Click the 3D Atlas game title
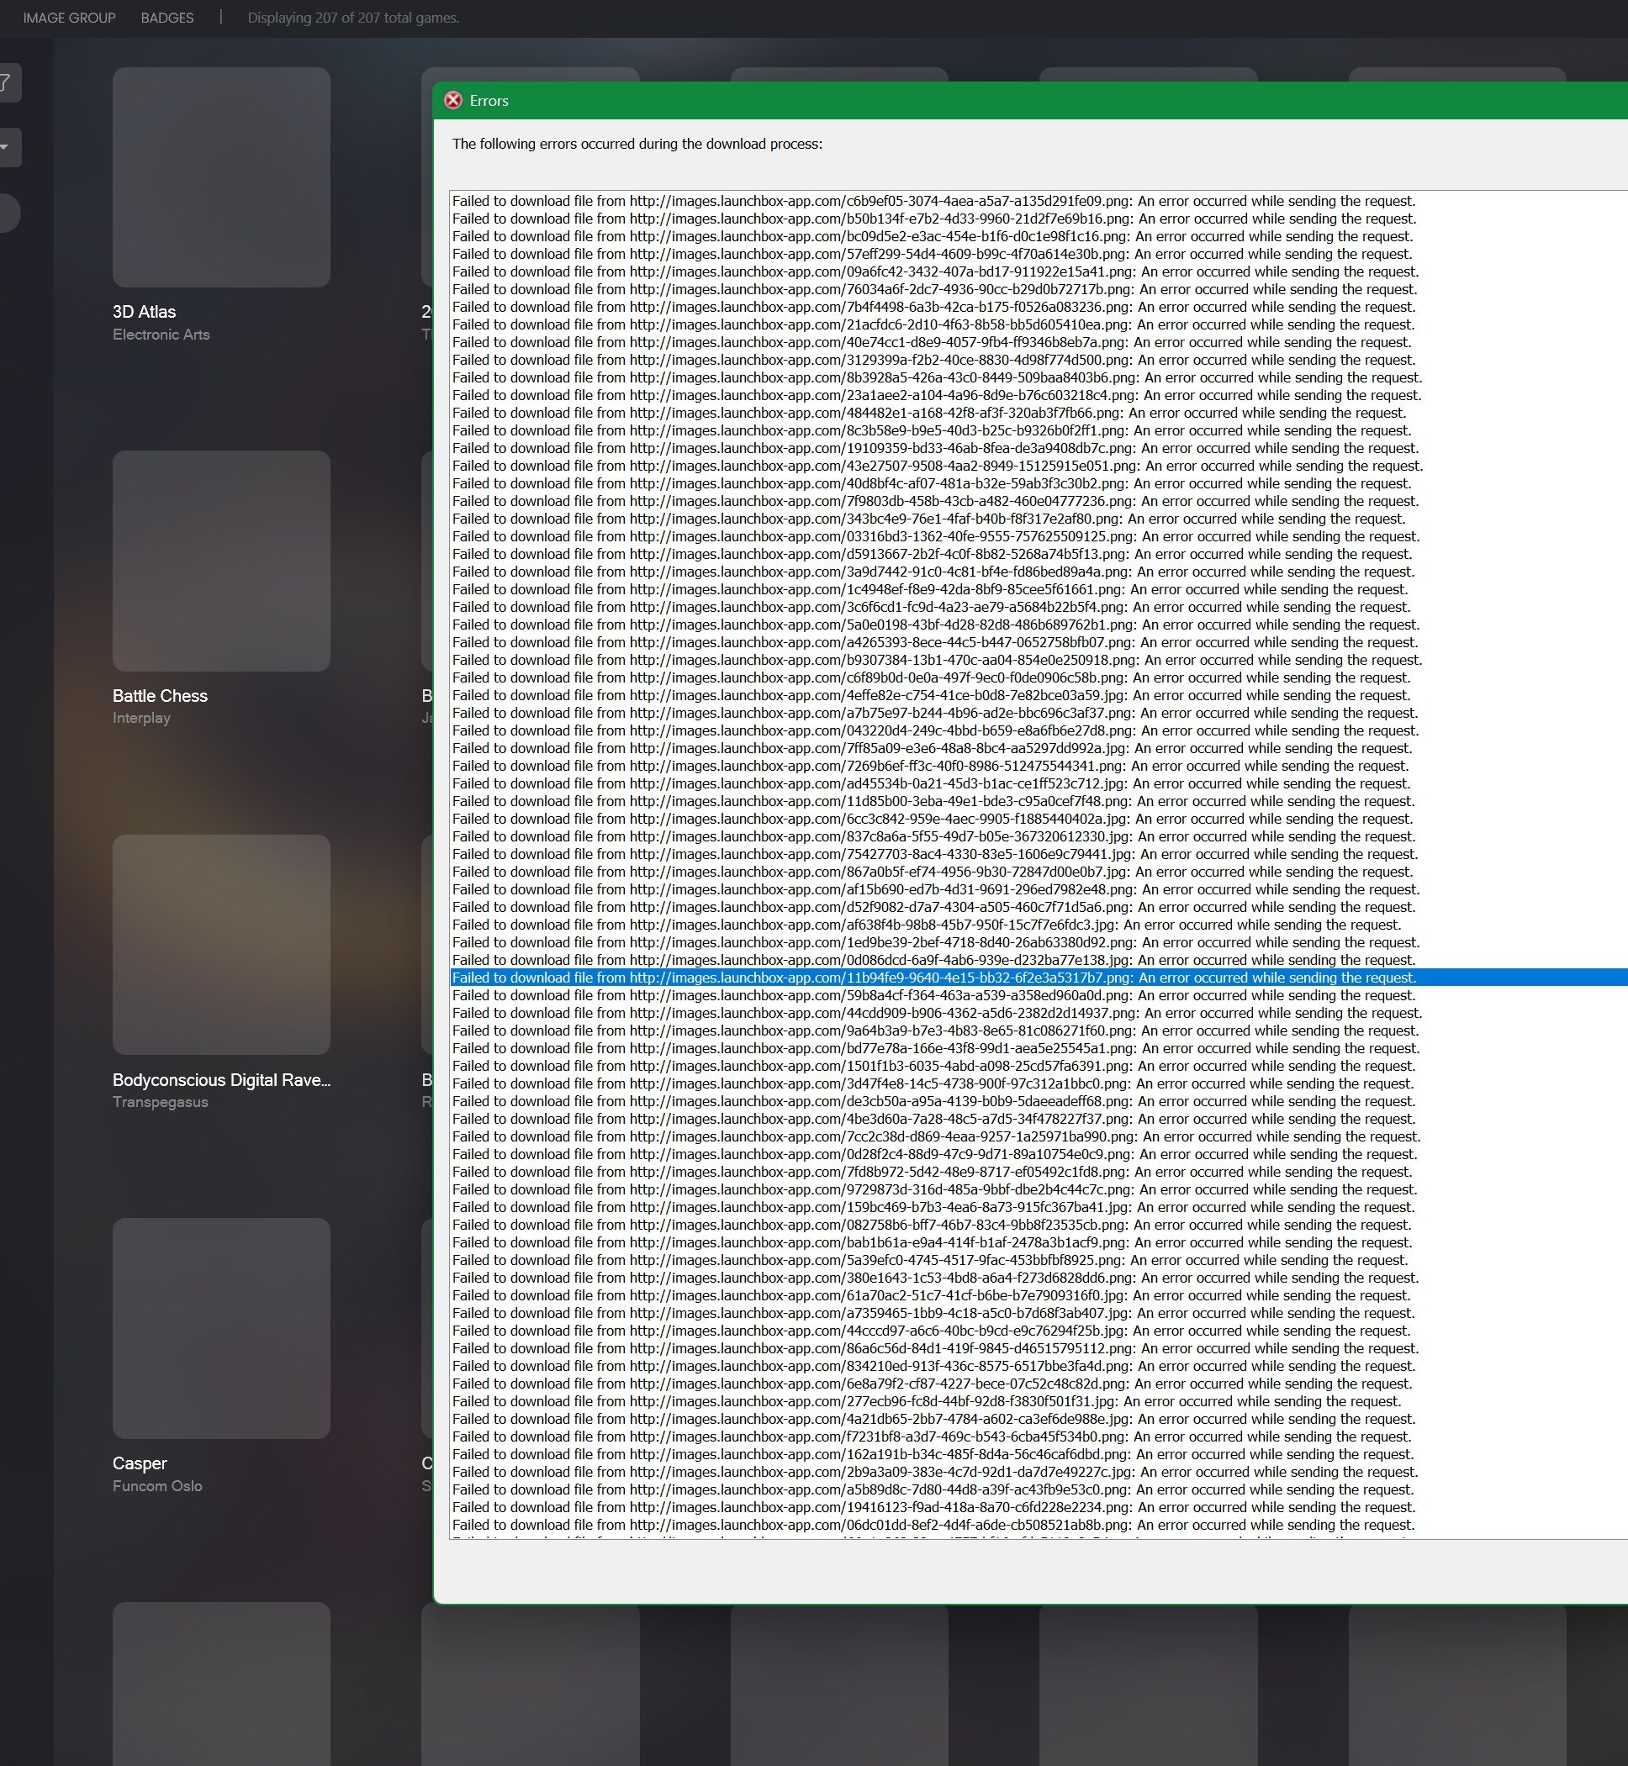Screen dimensions: 1628x1766 [145, 312]
